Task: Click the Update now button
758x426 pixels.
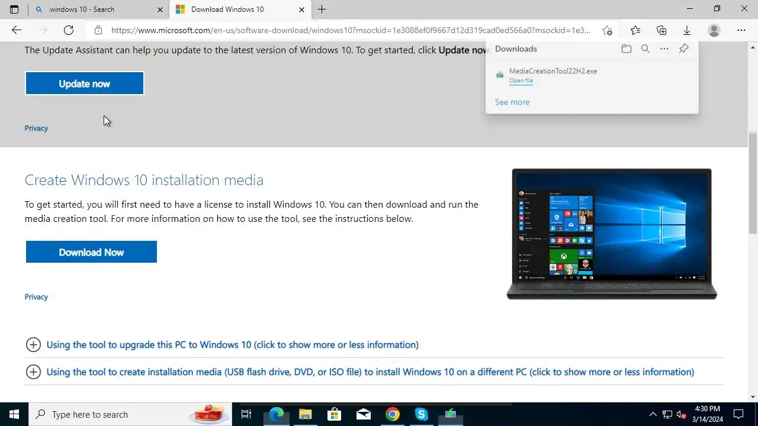Action: (85, 83)
